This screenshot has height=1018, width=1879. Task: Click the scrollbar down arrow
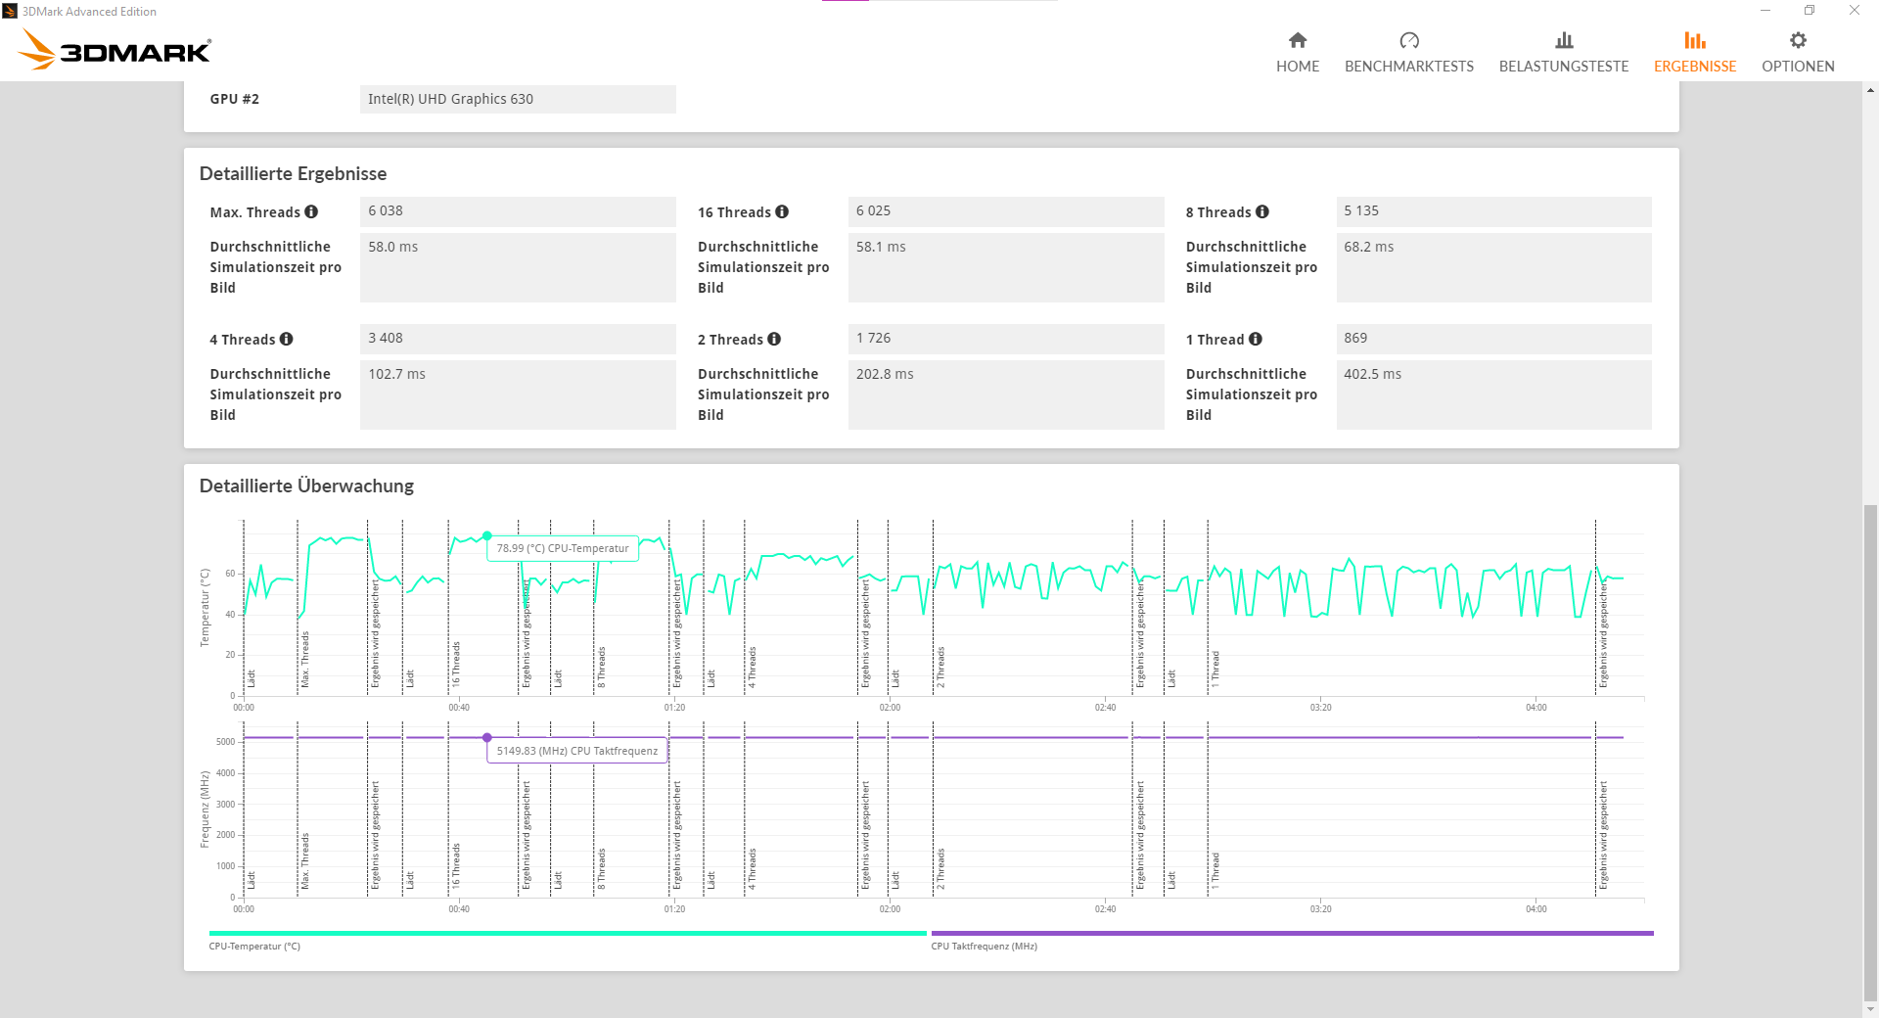(x=1870, y=1010)
